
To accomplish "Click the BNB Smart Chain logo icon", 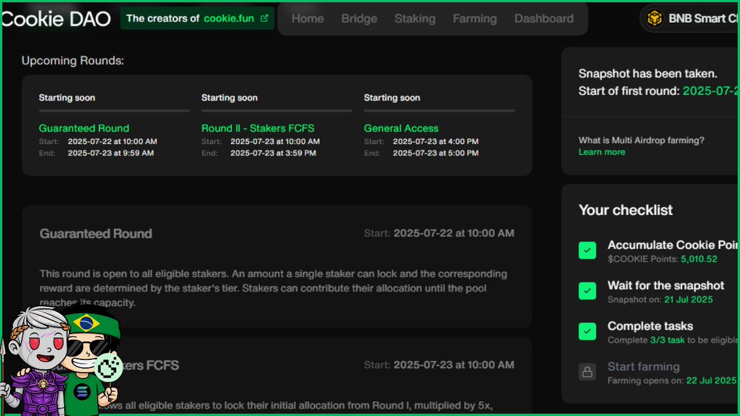I will pos(654,18).
